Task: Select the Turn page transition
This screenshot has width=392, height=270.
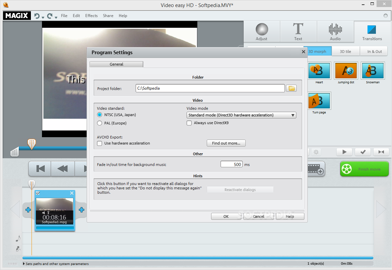Action: [x=319, y=101]
